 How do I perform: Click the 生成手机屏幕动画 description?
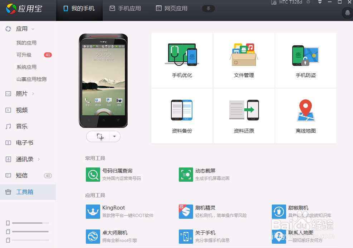point(212,179)
